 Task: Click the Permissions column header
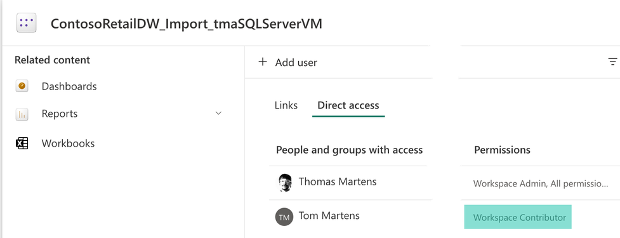(502, 150)
